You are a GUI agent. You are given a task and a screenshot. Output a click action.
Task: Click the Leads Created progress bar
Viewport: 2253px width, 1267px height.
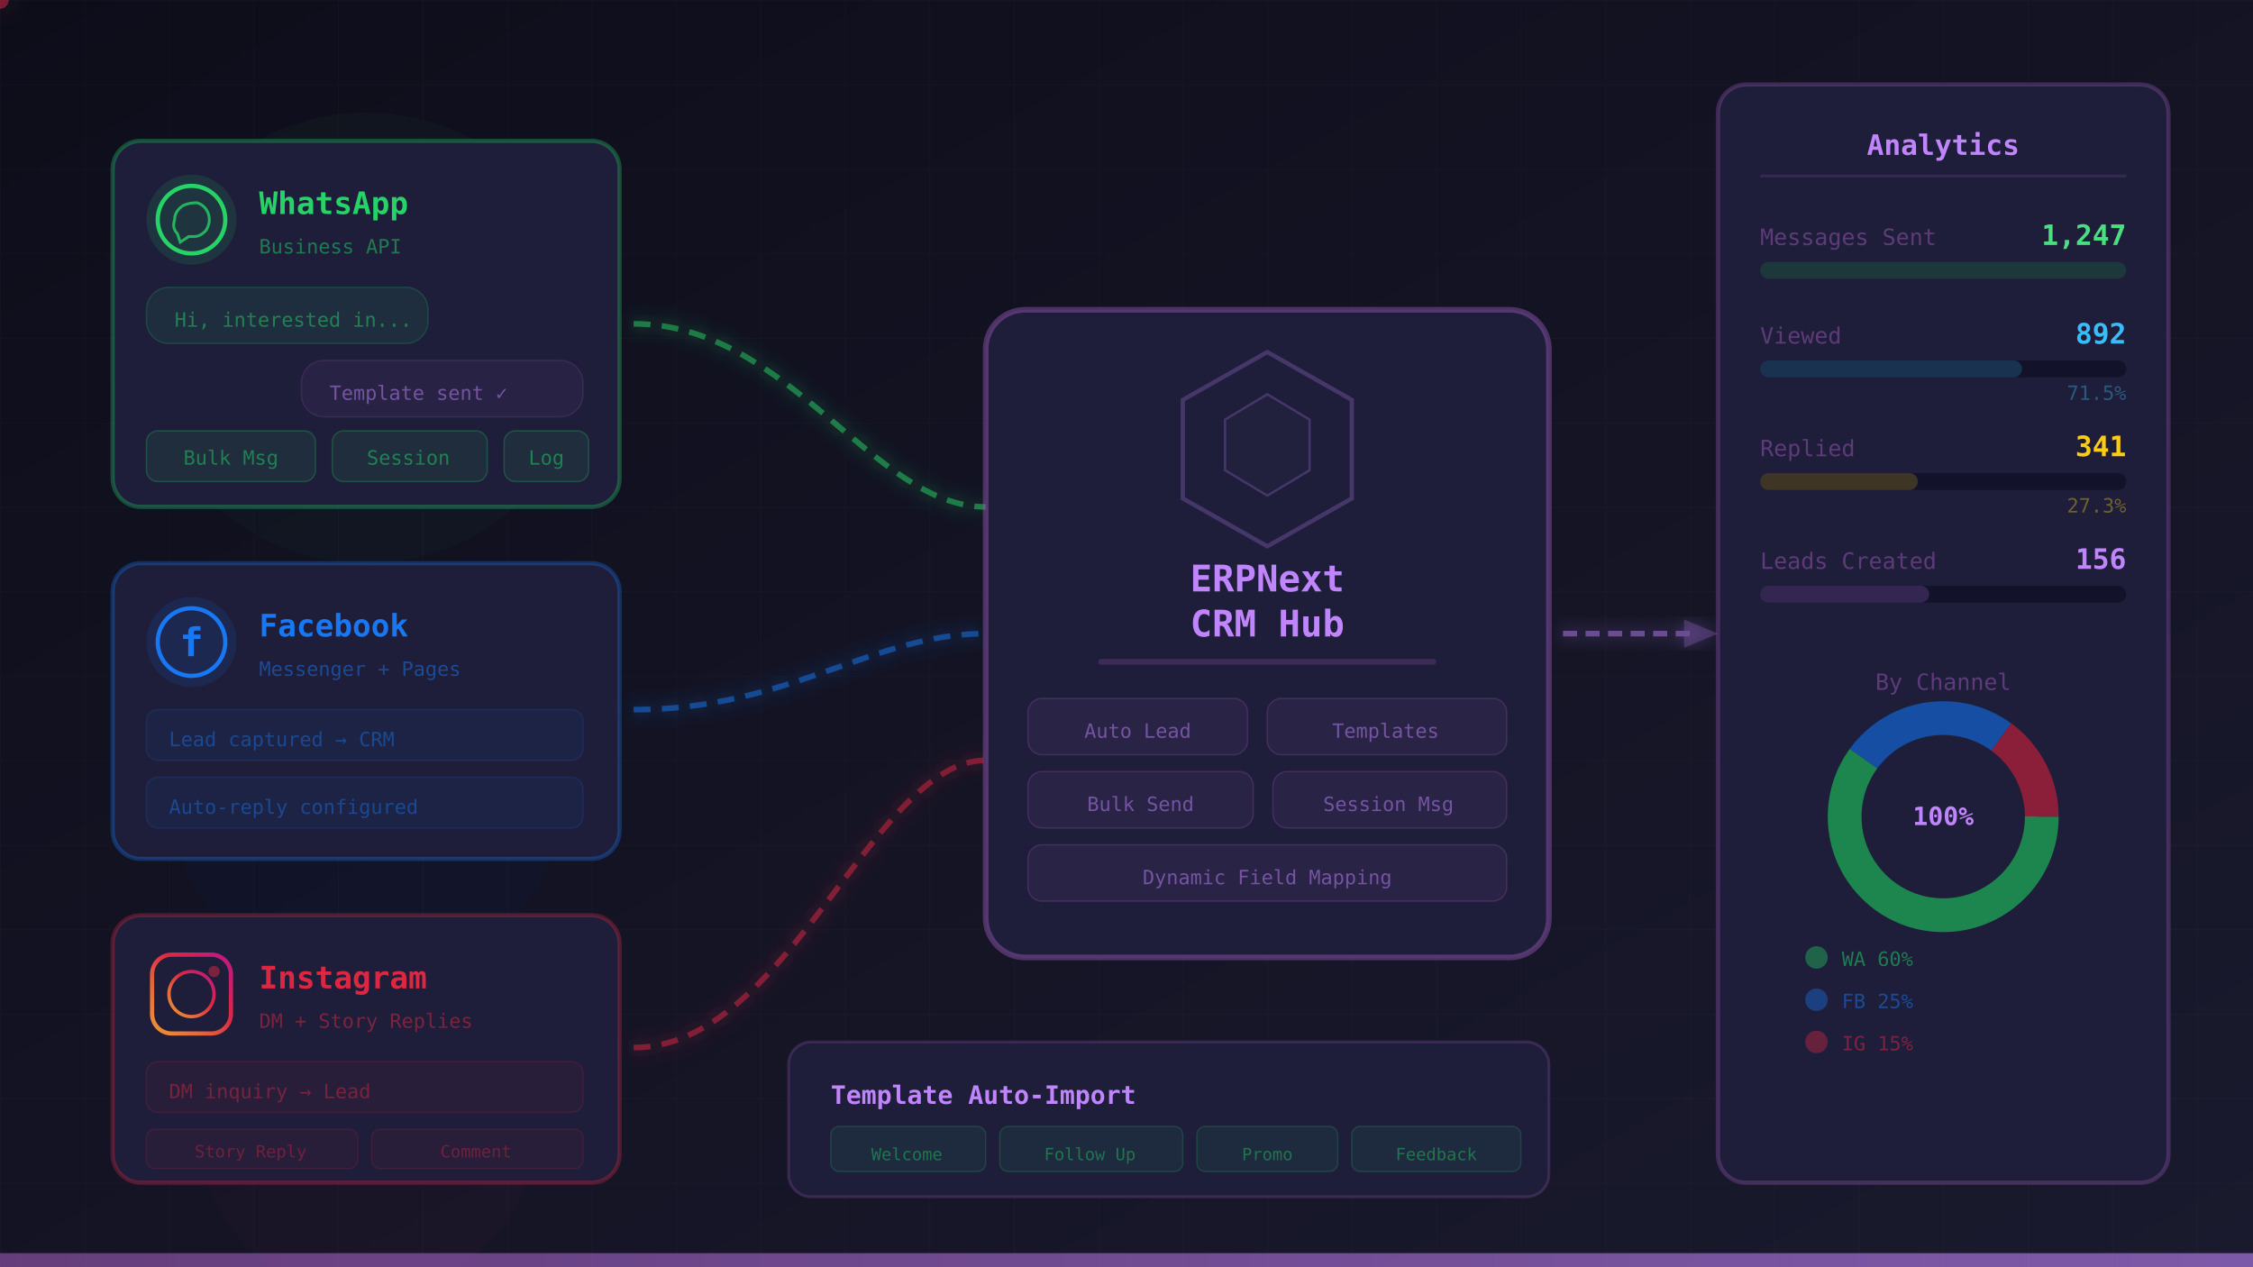[1943, 594]
